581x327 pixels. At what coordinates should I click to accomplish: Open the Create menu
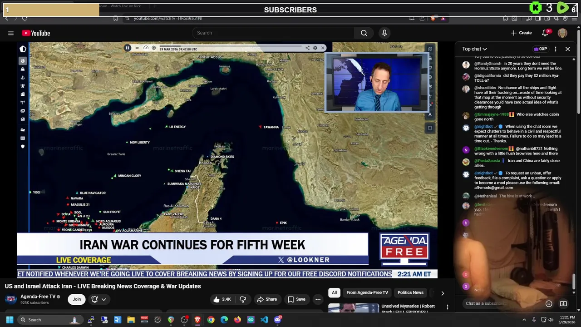pos(521,33)
